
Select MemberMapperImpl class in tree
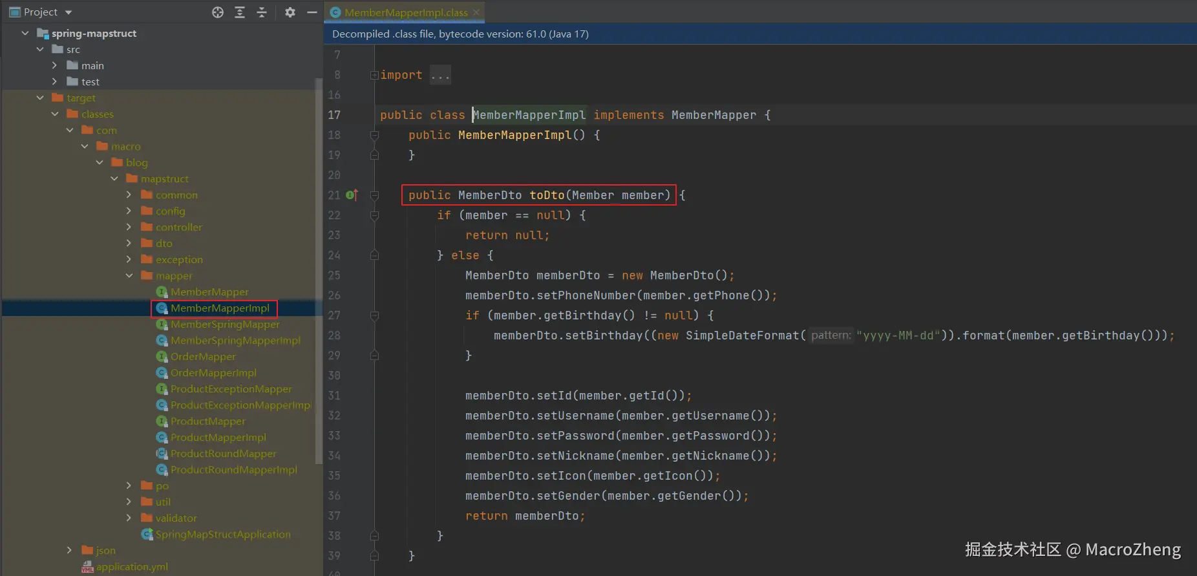213,308
